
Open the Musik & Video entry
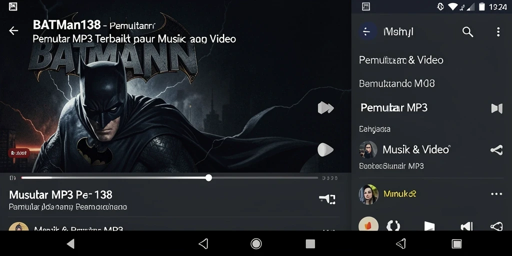point(416,149)
